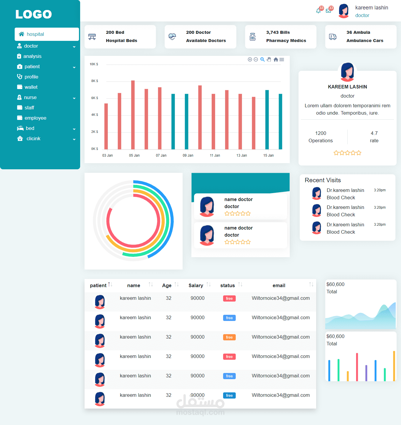The image size is (401, 425).
Task: Expand the patient submenu chevron
Action: [74, 67]
